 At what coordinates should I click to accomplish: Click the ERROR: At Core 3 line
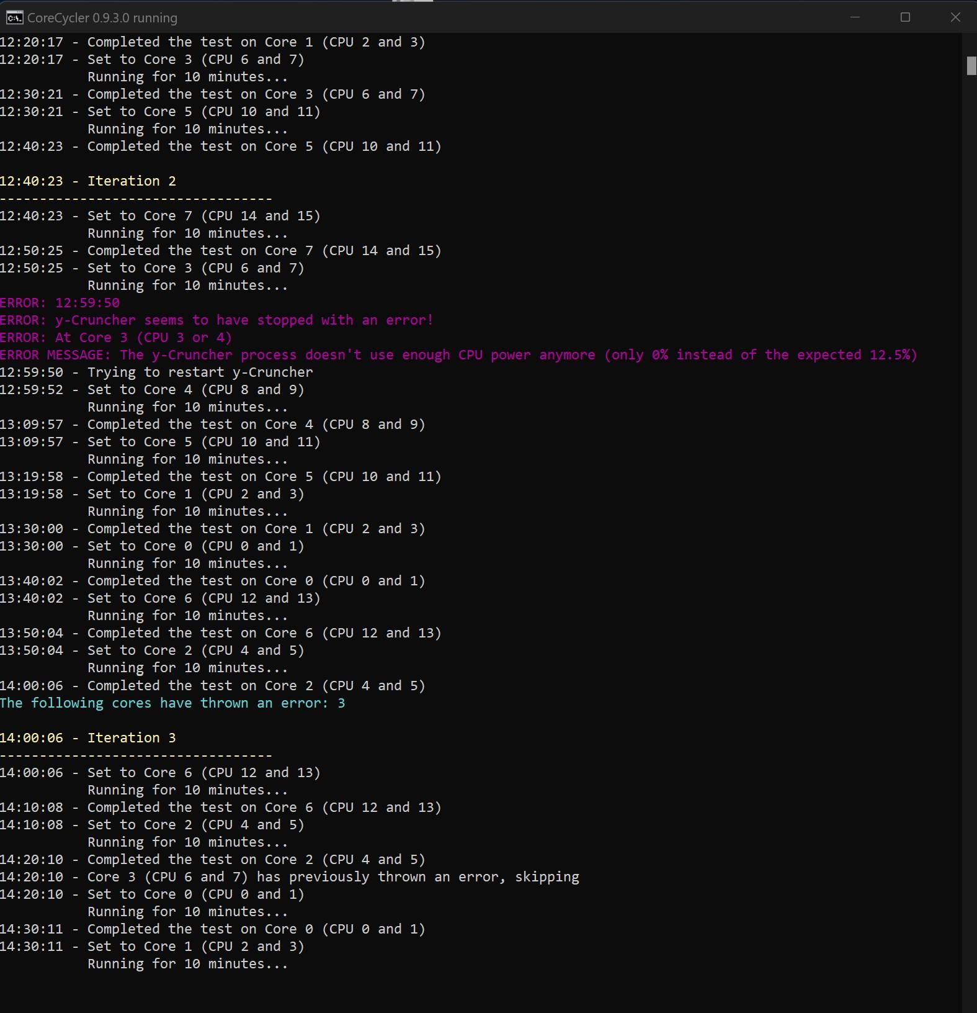(116, 338)
